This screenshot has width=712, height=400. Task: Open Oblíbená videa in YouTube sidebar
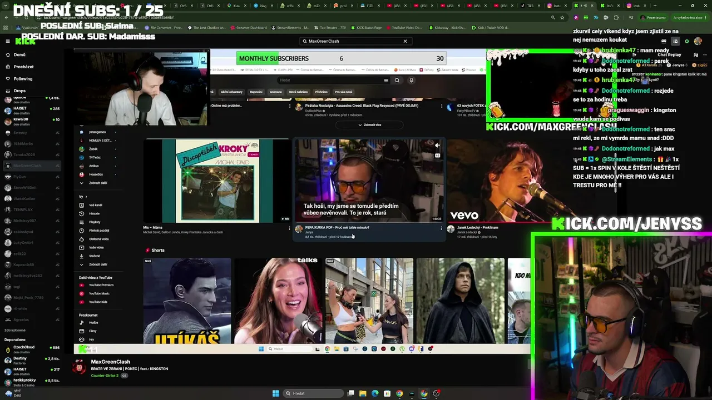(x=93, y=239)
